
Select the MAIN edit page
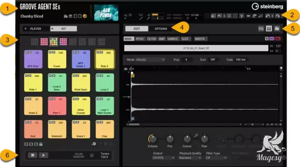(x=129, y=39)
